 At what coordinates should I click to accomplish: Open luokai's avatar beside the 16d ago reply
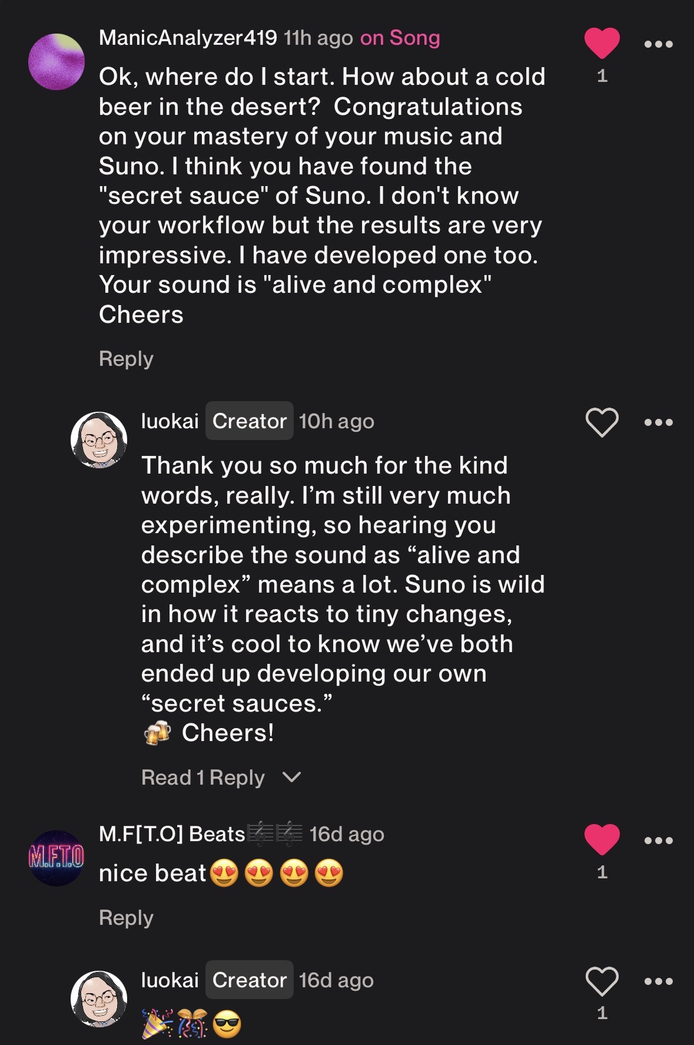point(99,999)
